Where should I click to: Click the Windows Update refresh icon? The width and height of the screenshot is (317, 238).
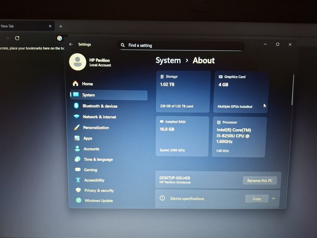(78, 200)
